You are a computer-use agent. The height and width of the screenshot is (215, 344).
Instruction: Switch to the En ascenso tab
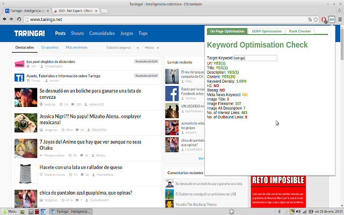pyautogui.click(x=50, y=47)
